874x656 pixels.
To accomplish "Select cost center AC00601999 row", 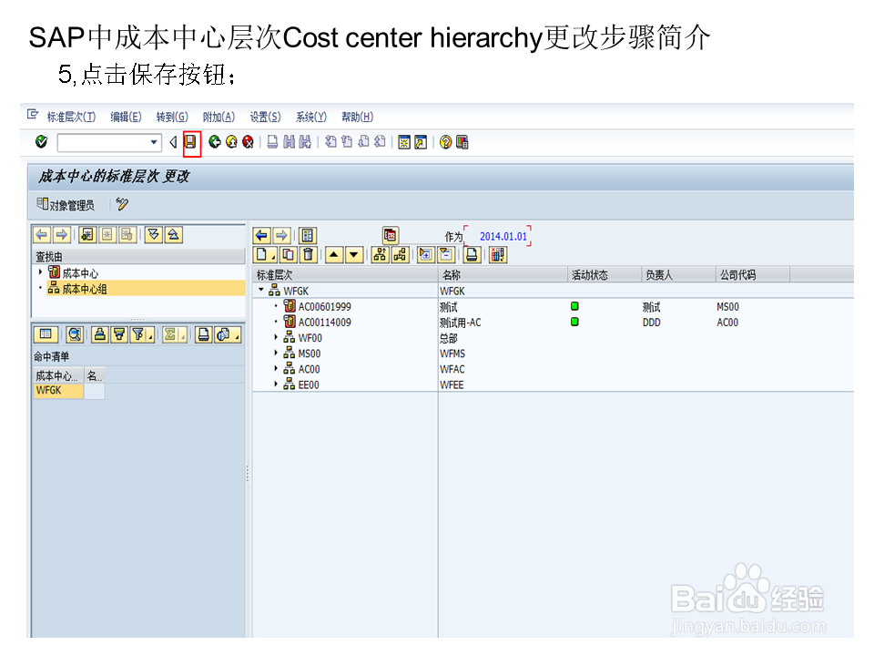I will (324, 306).
